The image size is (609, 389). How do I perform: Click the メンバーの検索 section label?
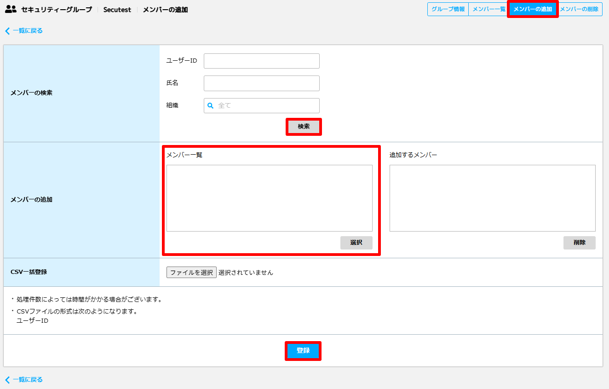[x=31, y=93]
